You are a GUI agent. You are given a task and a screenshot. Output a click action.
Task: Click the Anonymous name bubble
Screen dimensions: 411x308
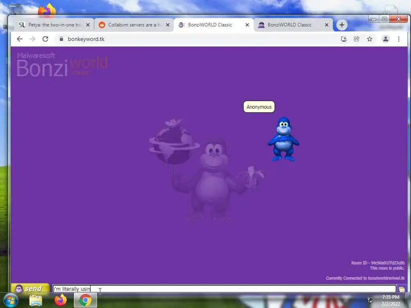coord(259,107)
